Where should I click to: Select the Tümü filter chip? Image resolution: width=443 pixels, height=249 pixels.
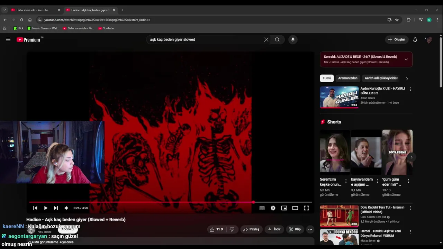327,78
